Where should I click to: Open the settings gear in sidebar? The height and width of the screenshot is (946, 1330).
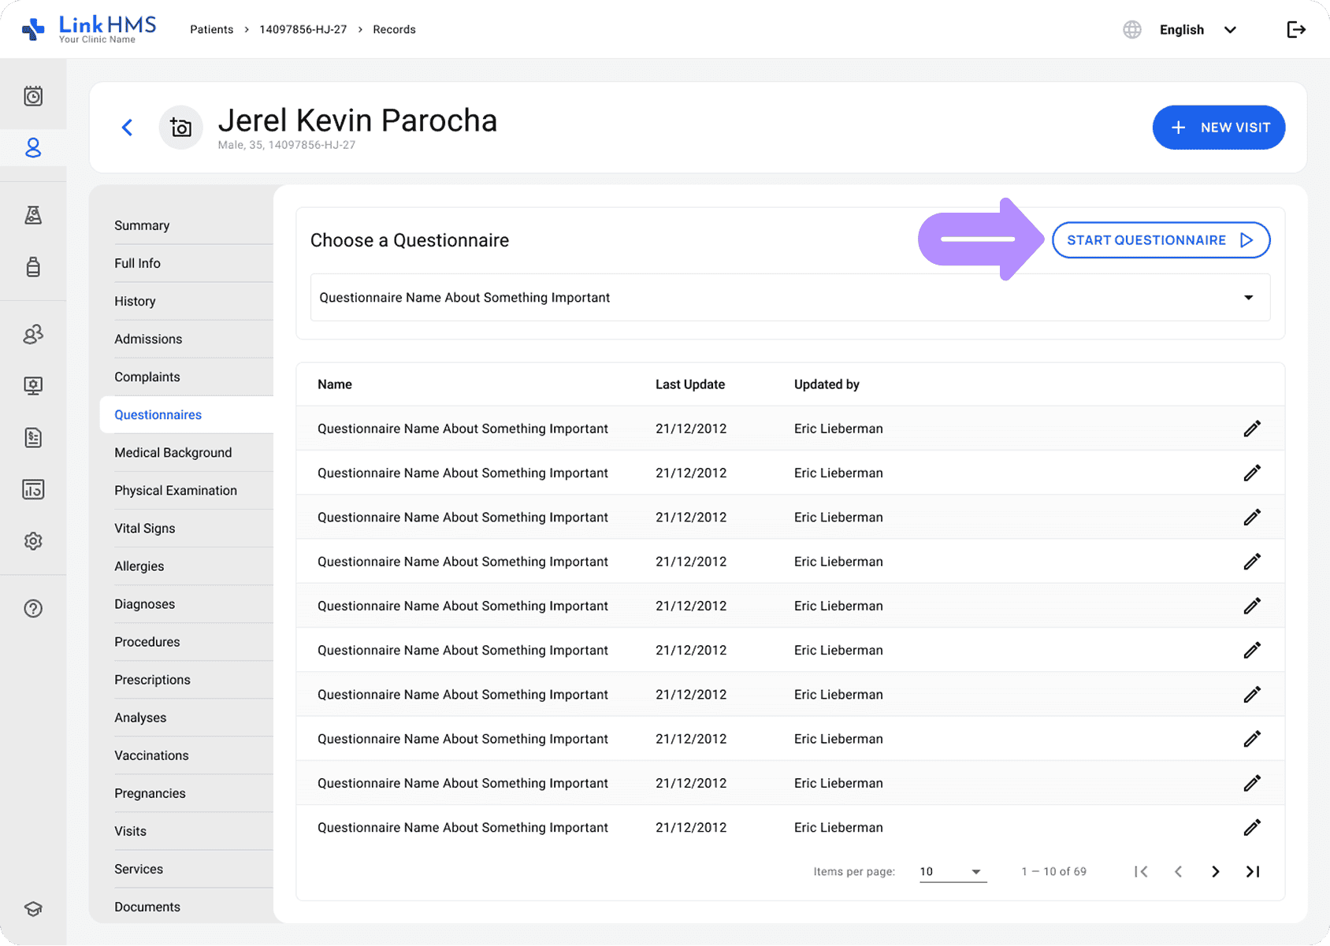(x=33, y=541)
